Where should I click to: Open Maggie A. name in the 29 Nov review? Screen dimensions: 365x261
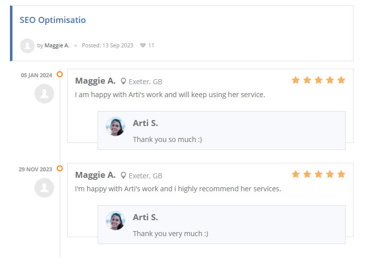point(95,175)
